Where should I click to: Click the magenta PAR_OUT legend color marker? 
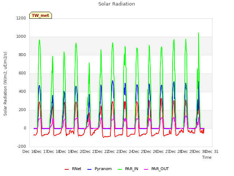coord(146,169)
